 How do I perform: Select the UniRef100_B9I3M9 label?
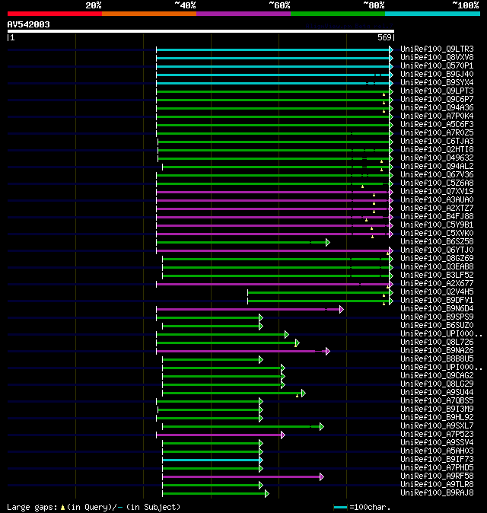click(437, 409)
